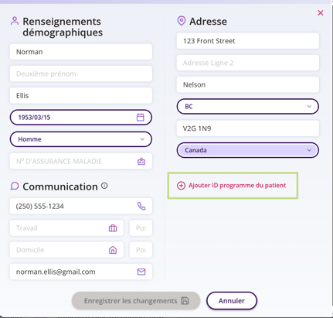Click the phone handset icon

click(141, 206)
